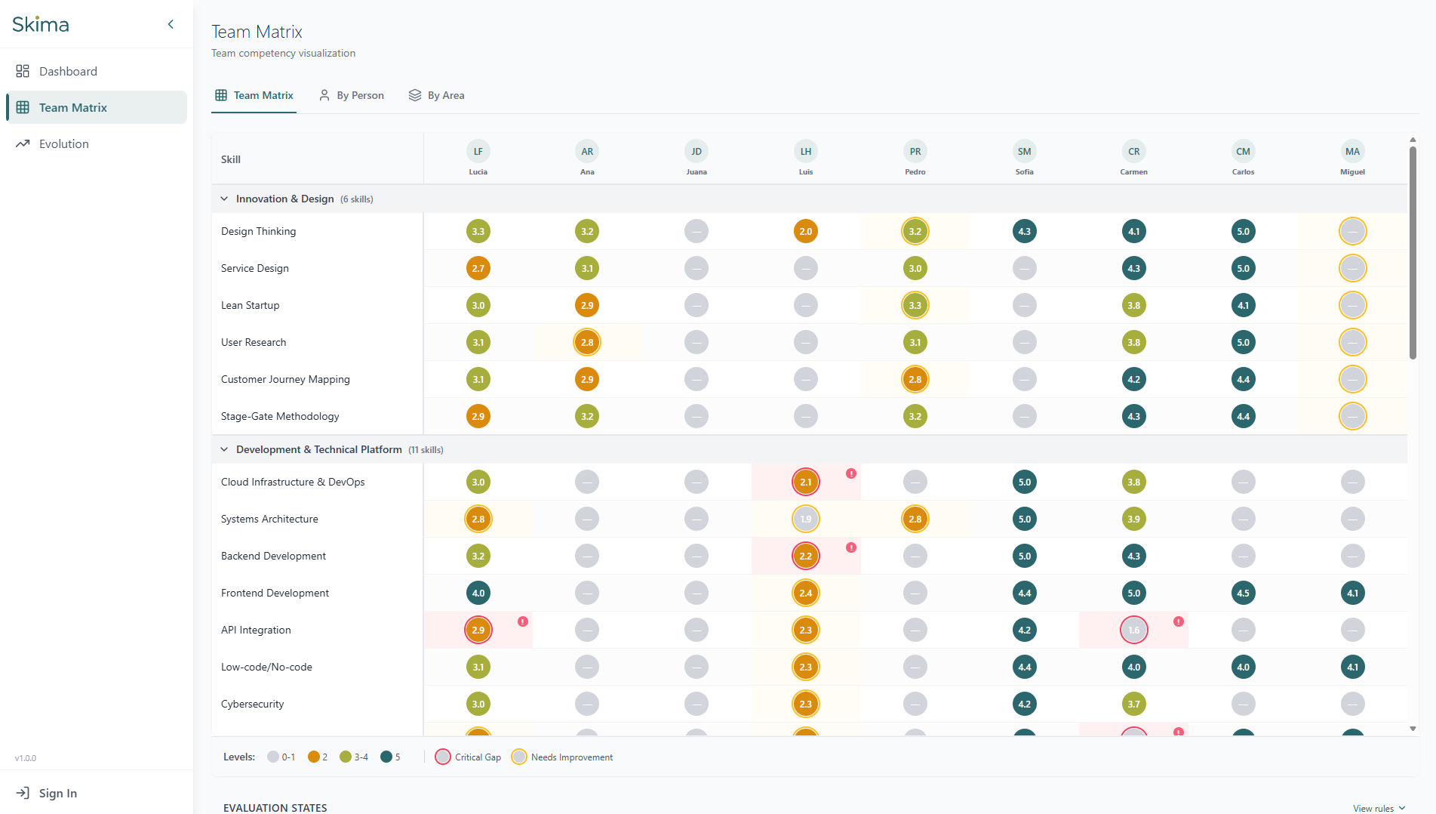Open Dashboard from the sidebar
Viewport: 1436px width, 814px height.
pos(97,71)
